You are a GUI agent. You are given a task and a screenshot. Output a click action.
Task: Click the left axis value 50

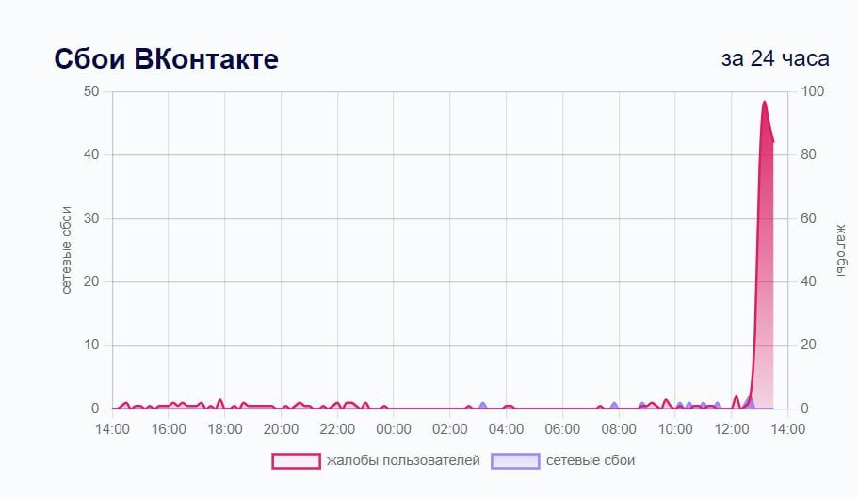(x=91, y=91)
